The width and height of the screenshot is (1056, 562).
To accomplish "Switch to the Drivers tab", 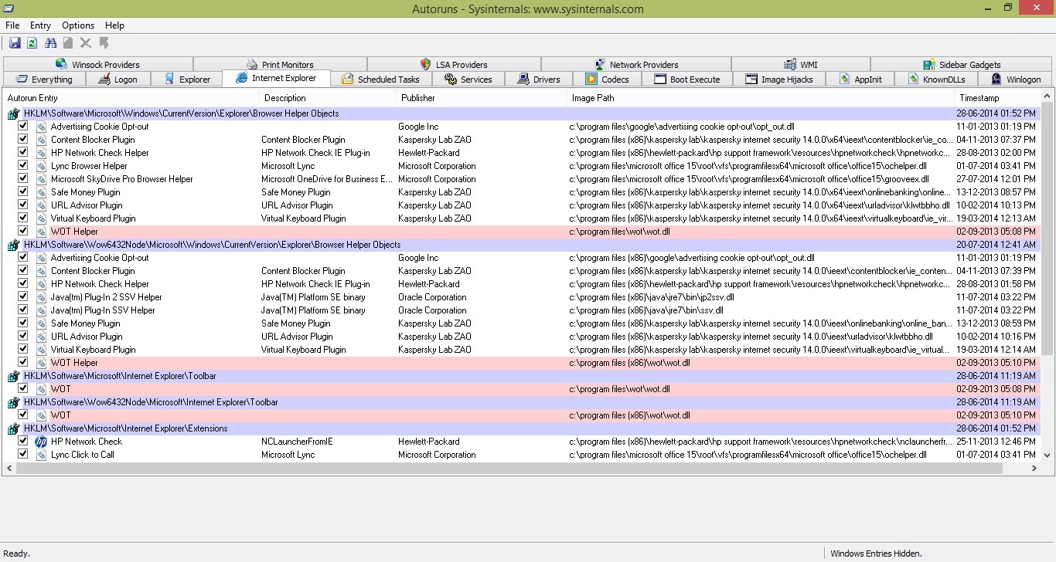I will coord(540,79).
